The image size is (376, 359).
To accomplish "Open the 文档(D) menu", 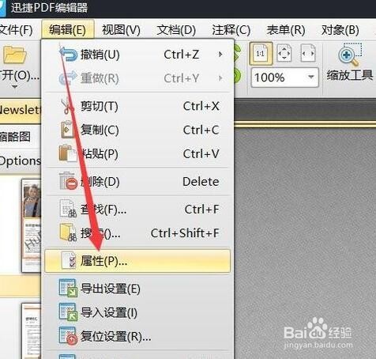I will (x=176, y=30).
